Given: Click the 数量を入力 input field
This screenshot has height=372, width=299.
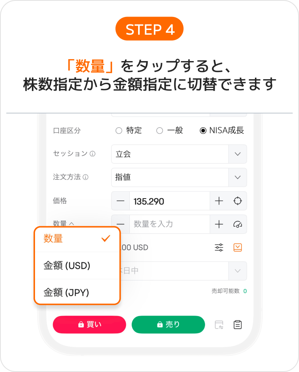Looking at the screenshot, I should (x=170, y=224).
